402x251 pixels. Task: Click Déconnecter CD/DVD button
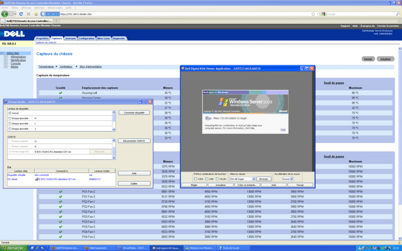pyautogui.click(x=134, y=141)
